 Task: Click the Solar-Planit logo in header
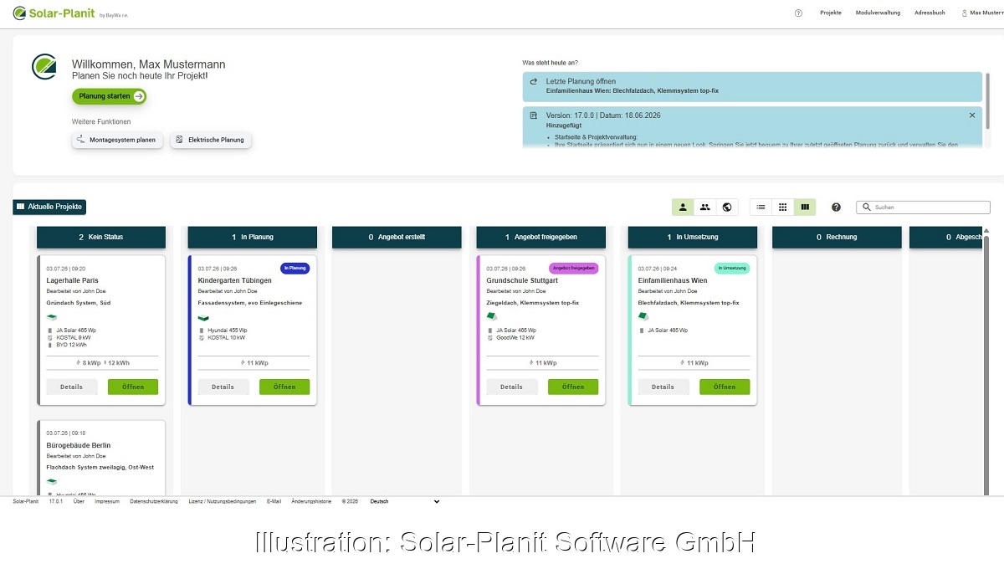70,13
